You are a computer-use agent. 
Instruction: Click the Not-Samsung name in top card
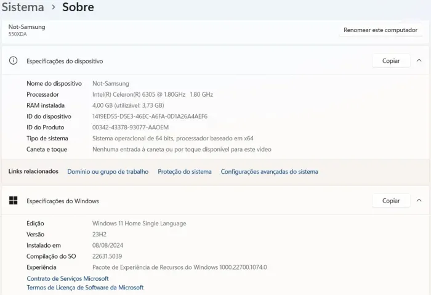(x=26, y=26)
